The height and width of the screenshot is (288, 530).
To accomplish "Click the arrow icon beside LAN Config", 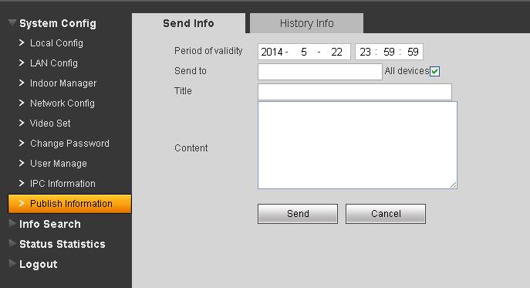I will (x=22, y=63).
